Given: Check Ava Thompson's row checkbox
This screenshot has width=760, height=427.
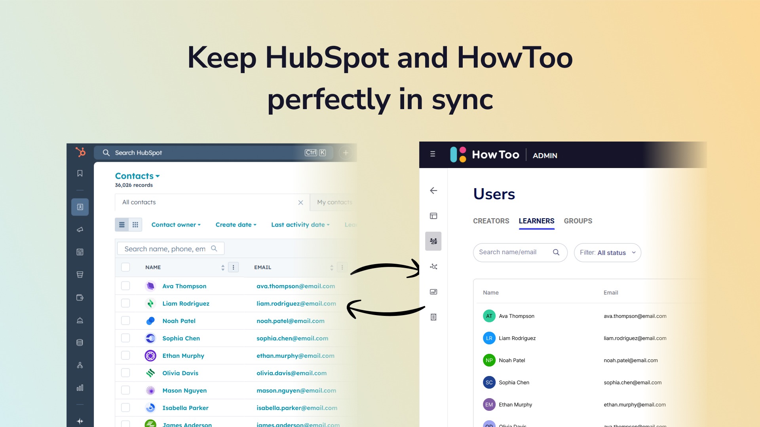Looking at the screenshot, I should pos(125,286).
